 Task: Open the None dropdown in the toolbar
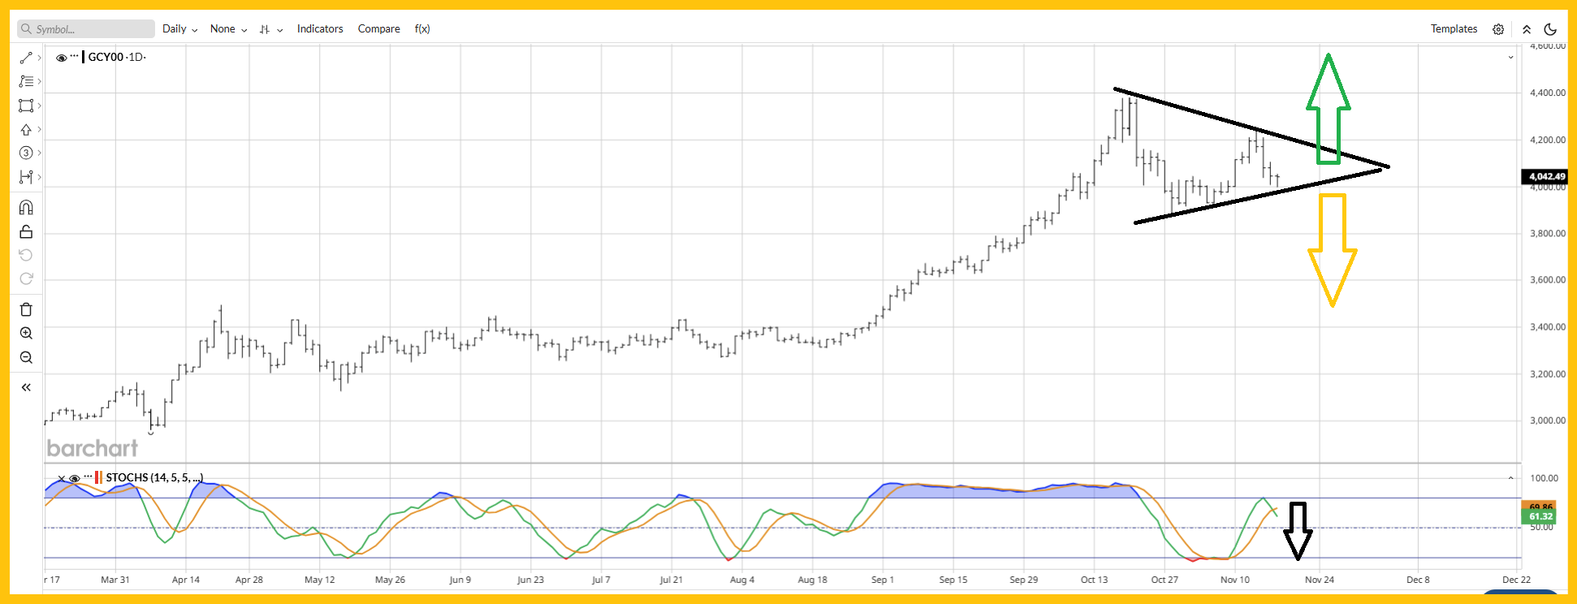228,29
